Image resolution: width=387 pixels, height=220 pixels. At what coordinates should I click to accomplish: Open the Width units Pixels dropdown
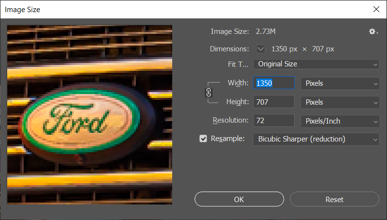click(x=340, y=83)
